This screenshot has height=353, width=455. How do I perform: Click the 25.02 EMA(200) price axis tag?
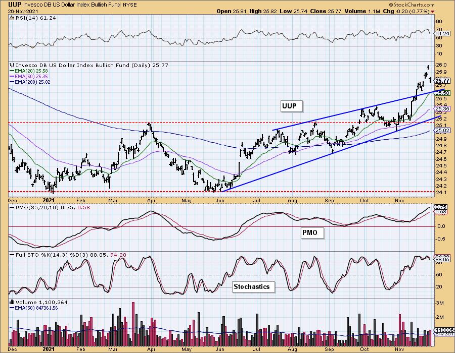442,130
